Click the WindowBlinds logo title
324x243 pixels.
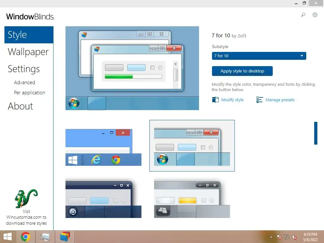click(x=30, y=16)
